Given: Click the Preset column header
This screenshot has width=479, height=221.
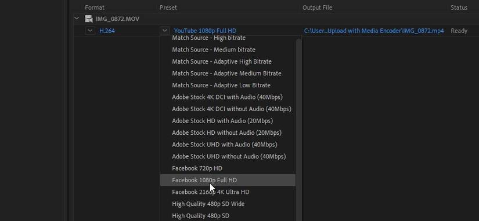Looking at the screenshot, I should [x=168, y=8].
